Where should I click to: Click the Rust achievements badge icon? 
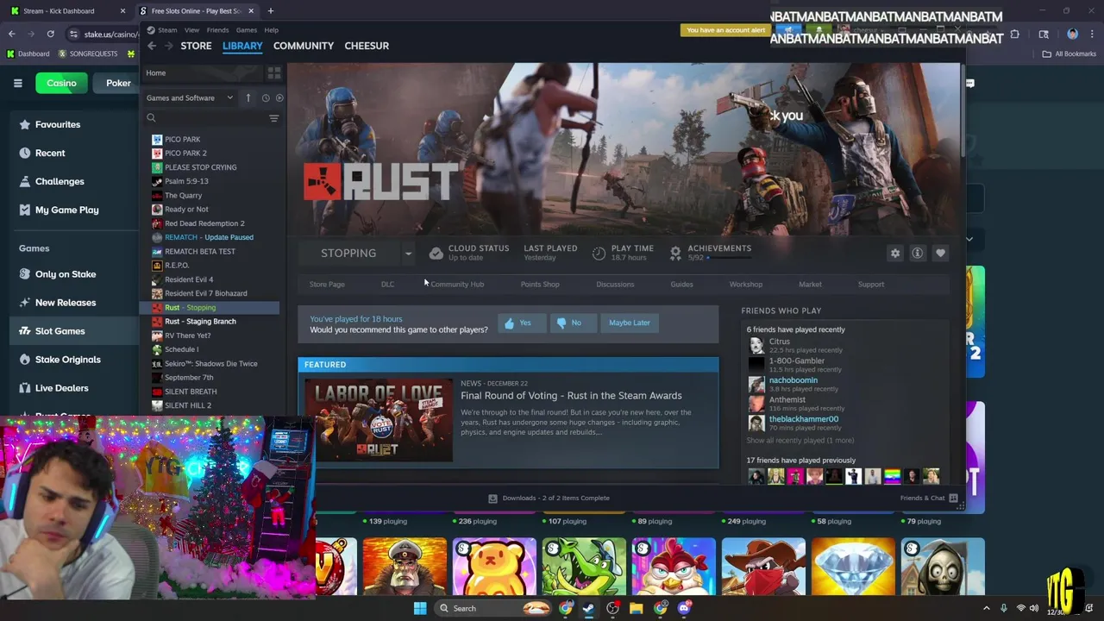[x=675, y=253]
